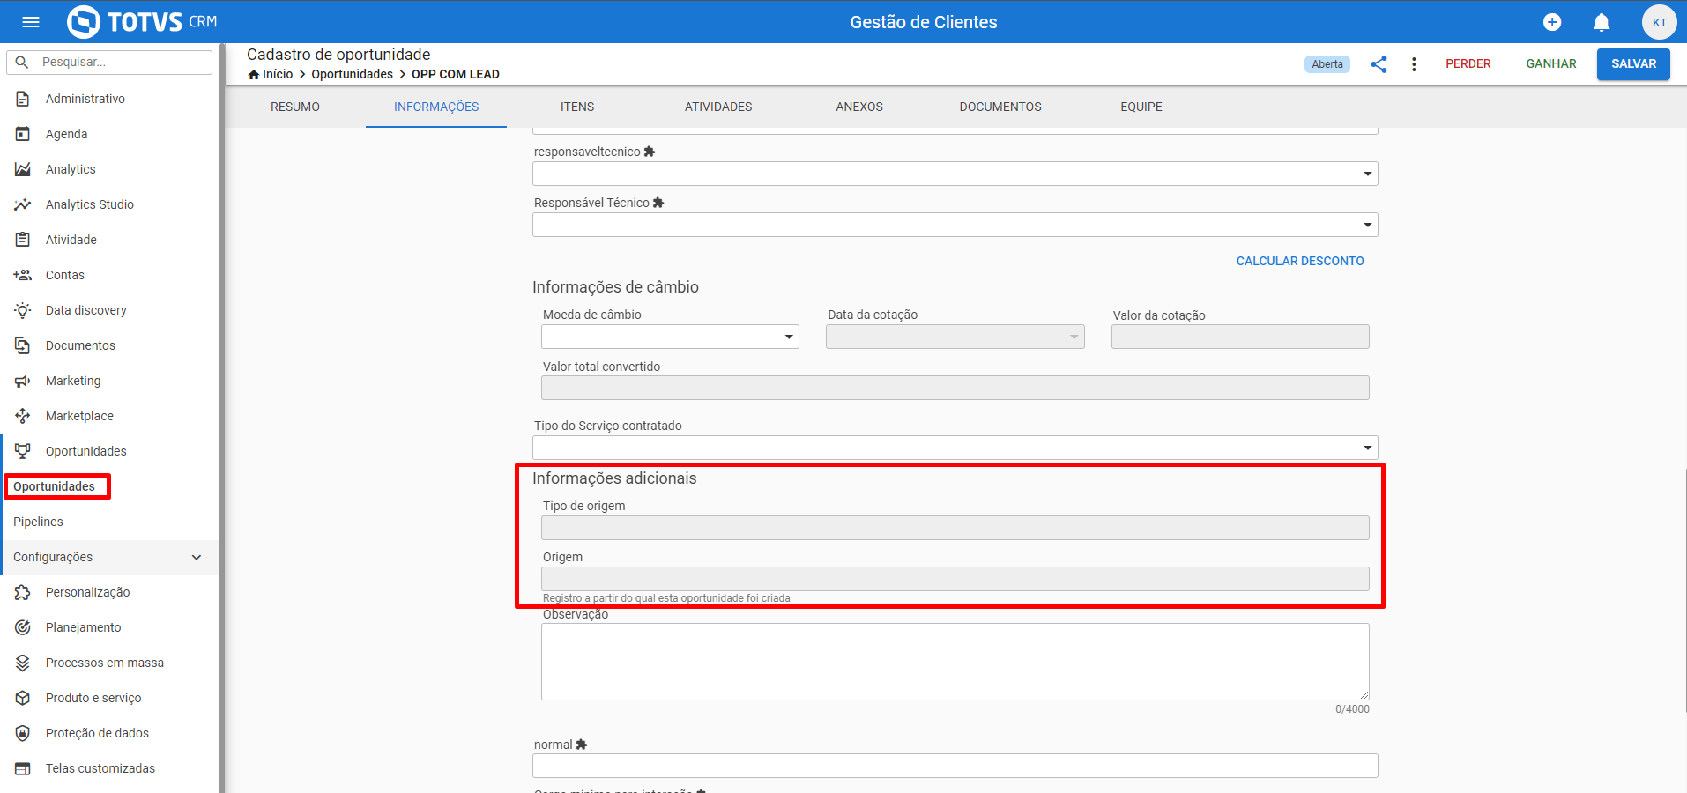Switch to the DOCUMENTOS tab
This screenshot has width=1687, height=793.
[x=1000, y=107]
